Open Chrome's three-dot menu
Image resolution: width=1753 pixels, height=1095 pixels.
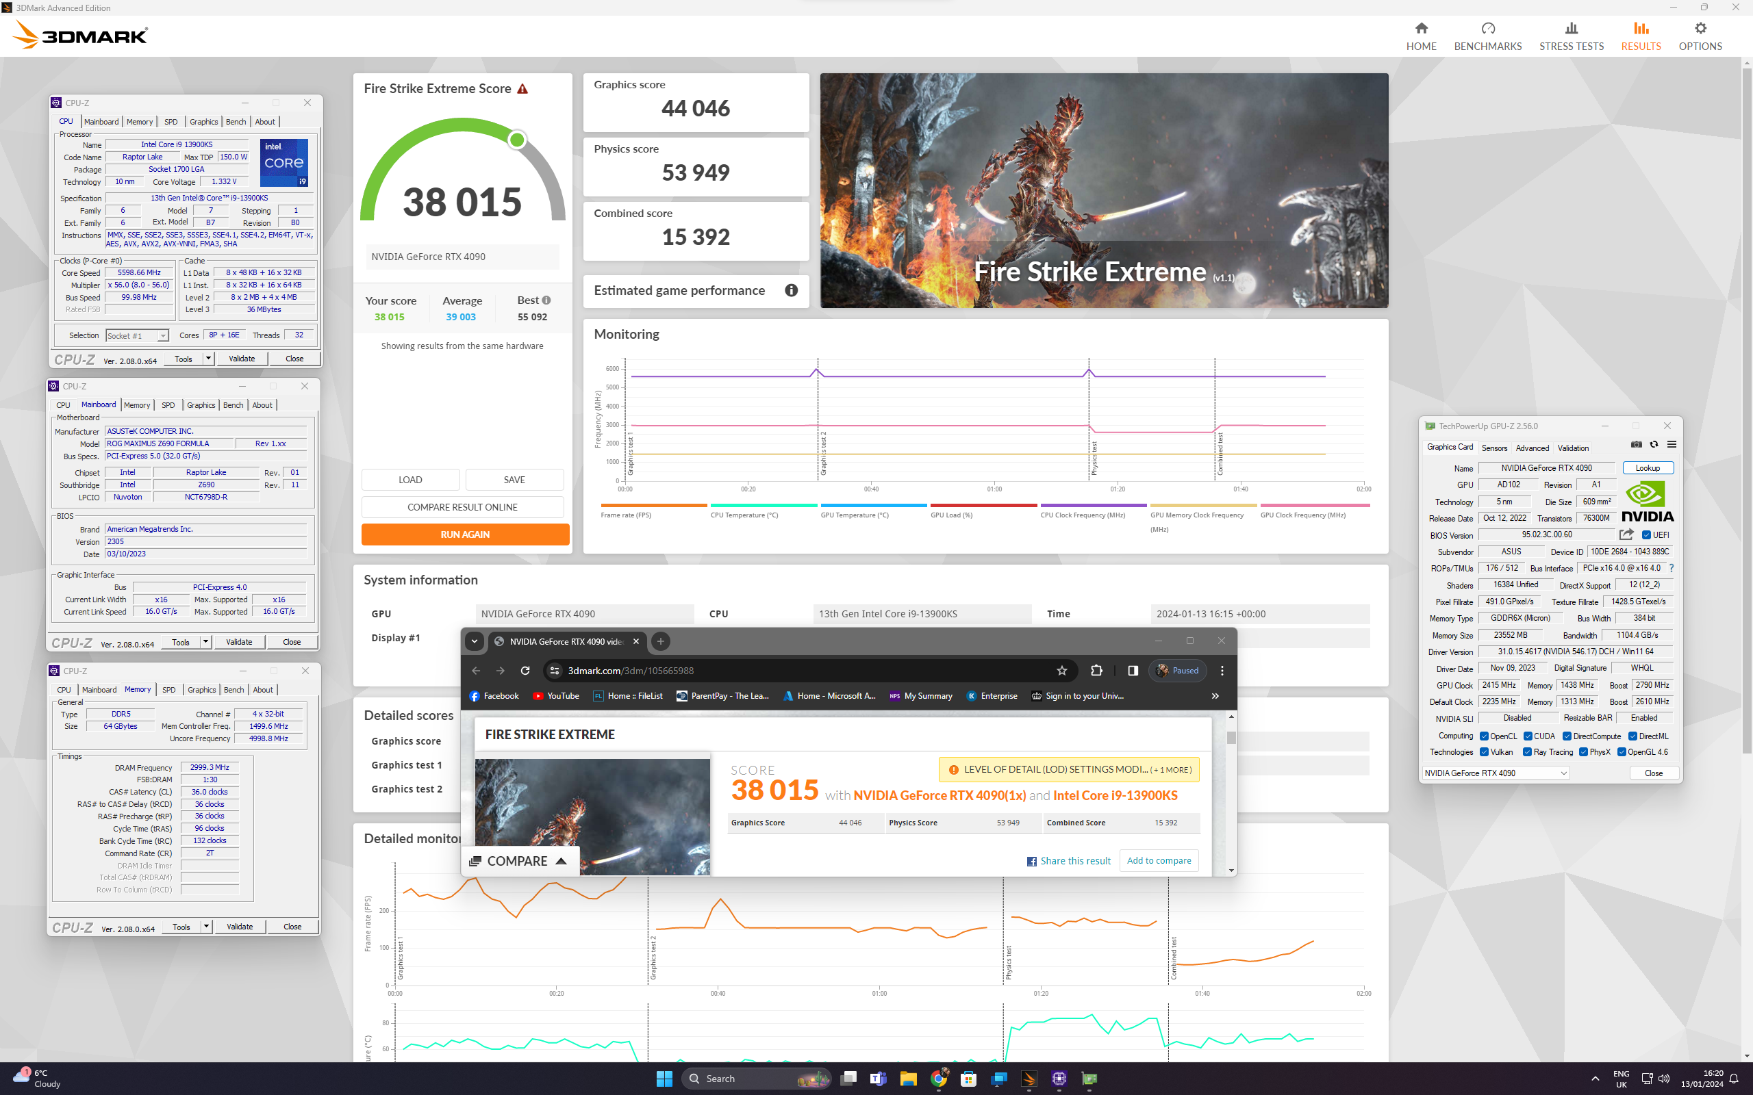coord(1222,671)
